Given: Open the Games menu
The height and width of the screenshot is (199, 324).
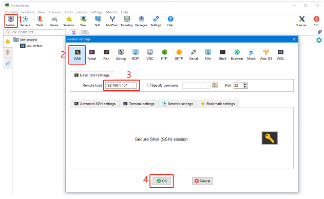Looking at the screenshot, I should [x=82, y=12].
